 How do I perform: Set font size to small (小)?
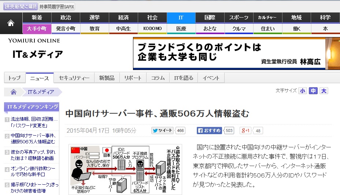pyautogui.click(x=303, y=91)
